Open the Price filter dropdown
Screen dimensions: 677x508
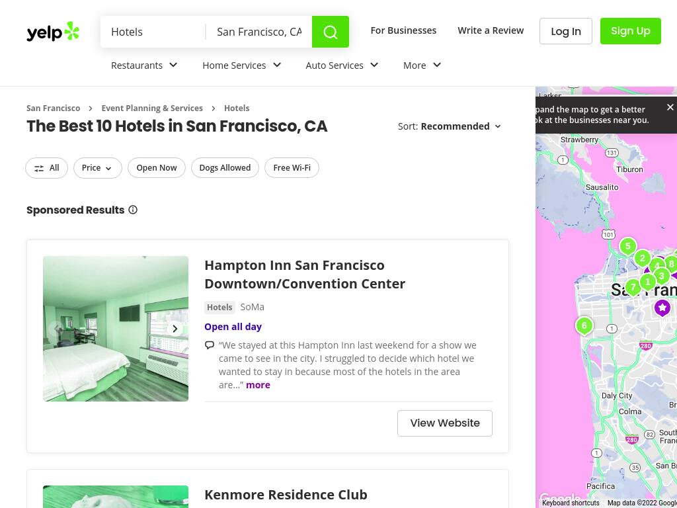click(98, 167)
